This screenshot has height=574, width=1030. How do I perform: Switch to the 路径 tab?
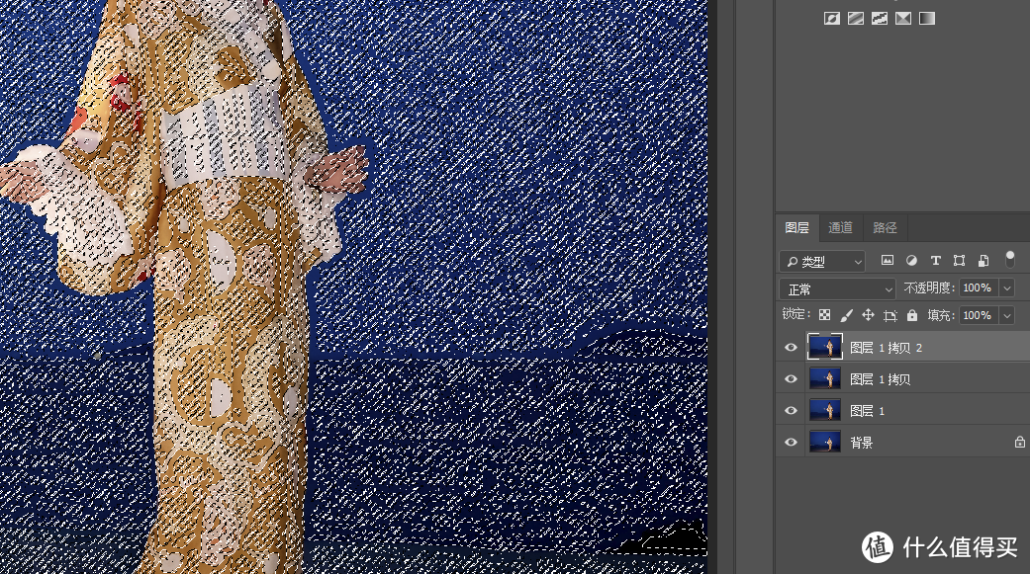click(885, 227)
